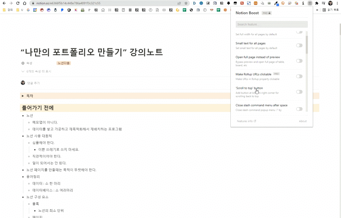This screenshot has height=218, width=341.
Task: Bookmark this page with the star icon
Action: tap(186, 3)
